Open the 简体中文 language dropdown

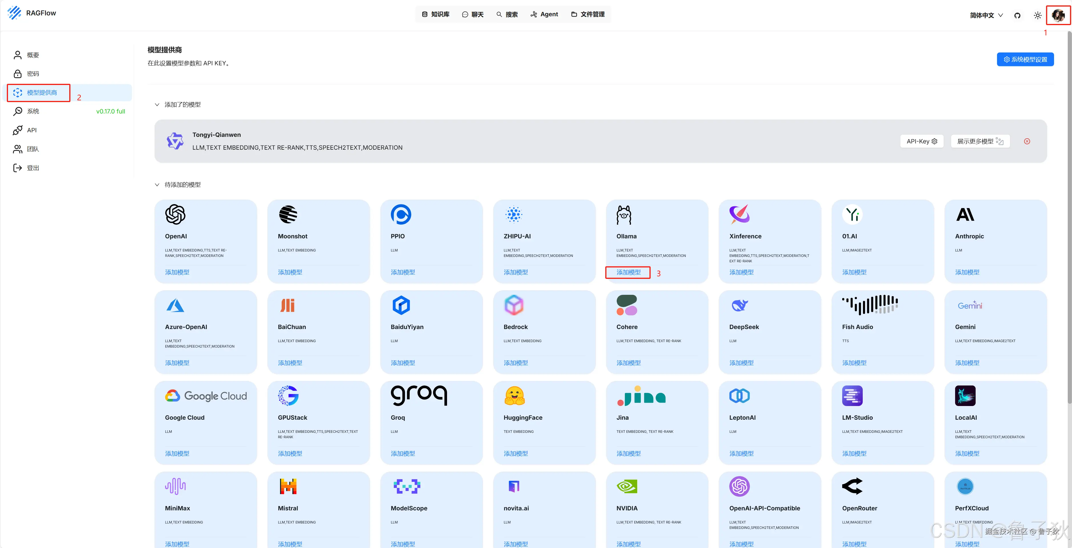[986, 15]
